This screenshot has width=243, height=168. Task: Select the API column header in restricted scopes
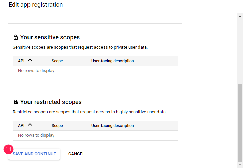tap(21, 126)
